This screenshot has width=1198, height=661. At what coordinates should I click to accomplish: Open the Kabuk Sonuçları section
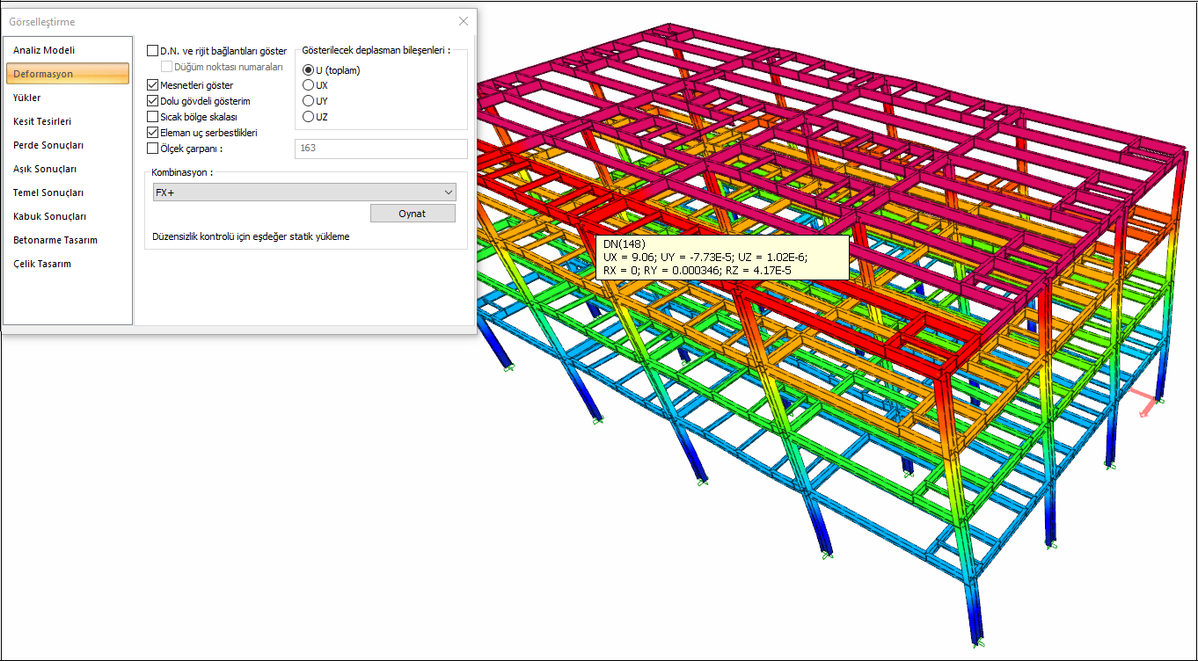[49, 216]
